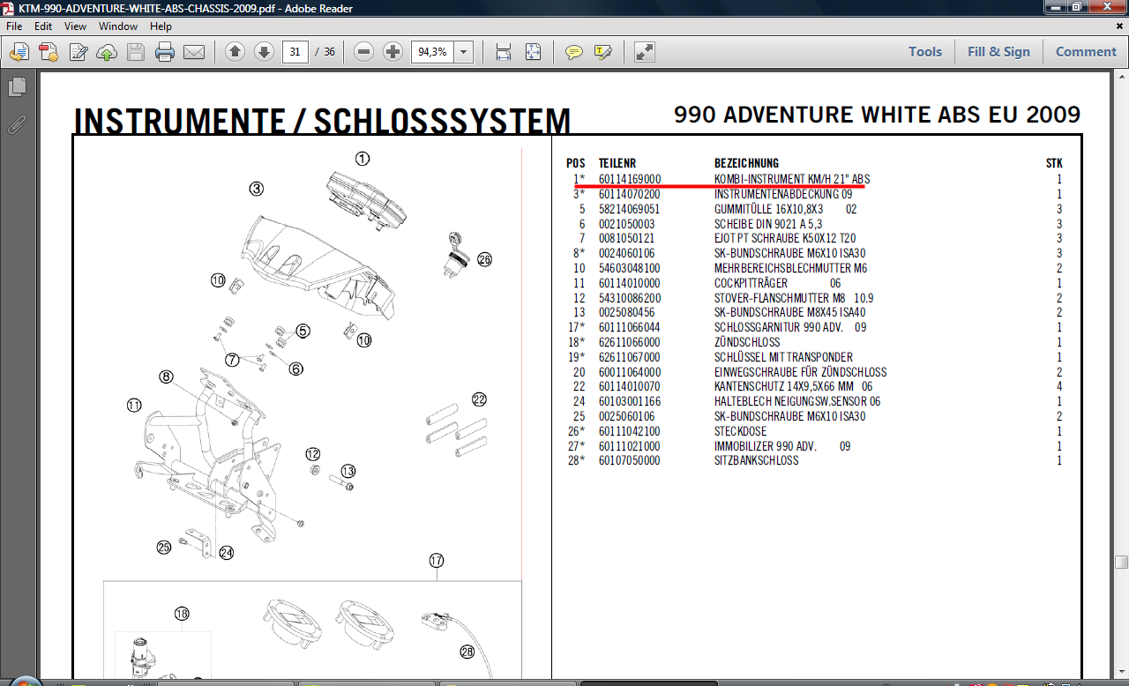
Task: Click the Print file icon
Action: (165, 52)
